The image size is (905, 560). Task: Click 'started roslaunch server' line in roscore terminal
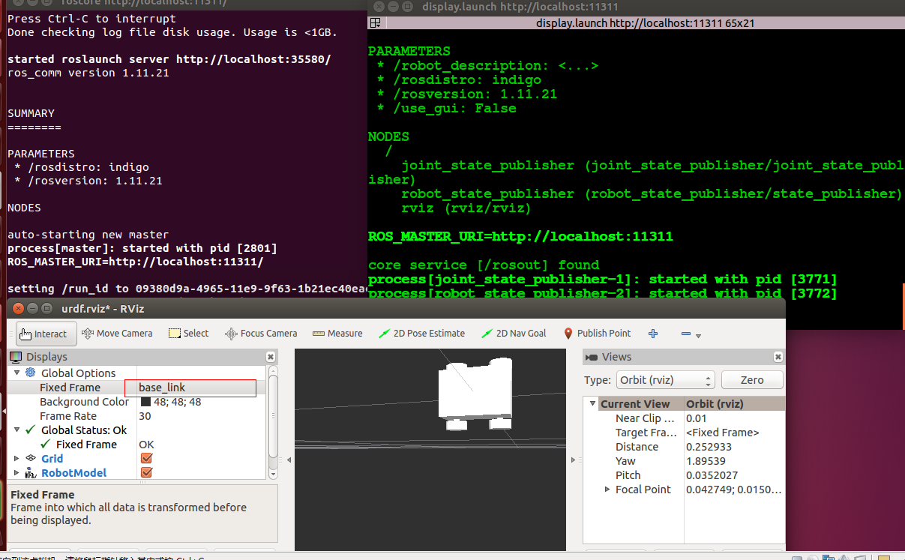tap(169, 59)
